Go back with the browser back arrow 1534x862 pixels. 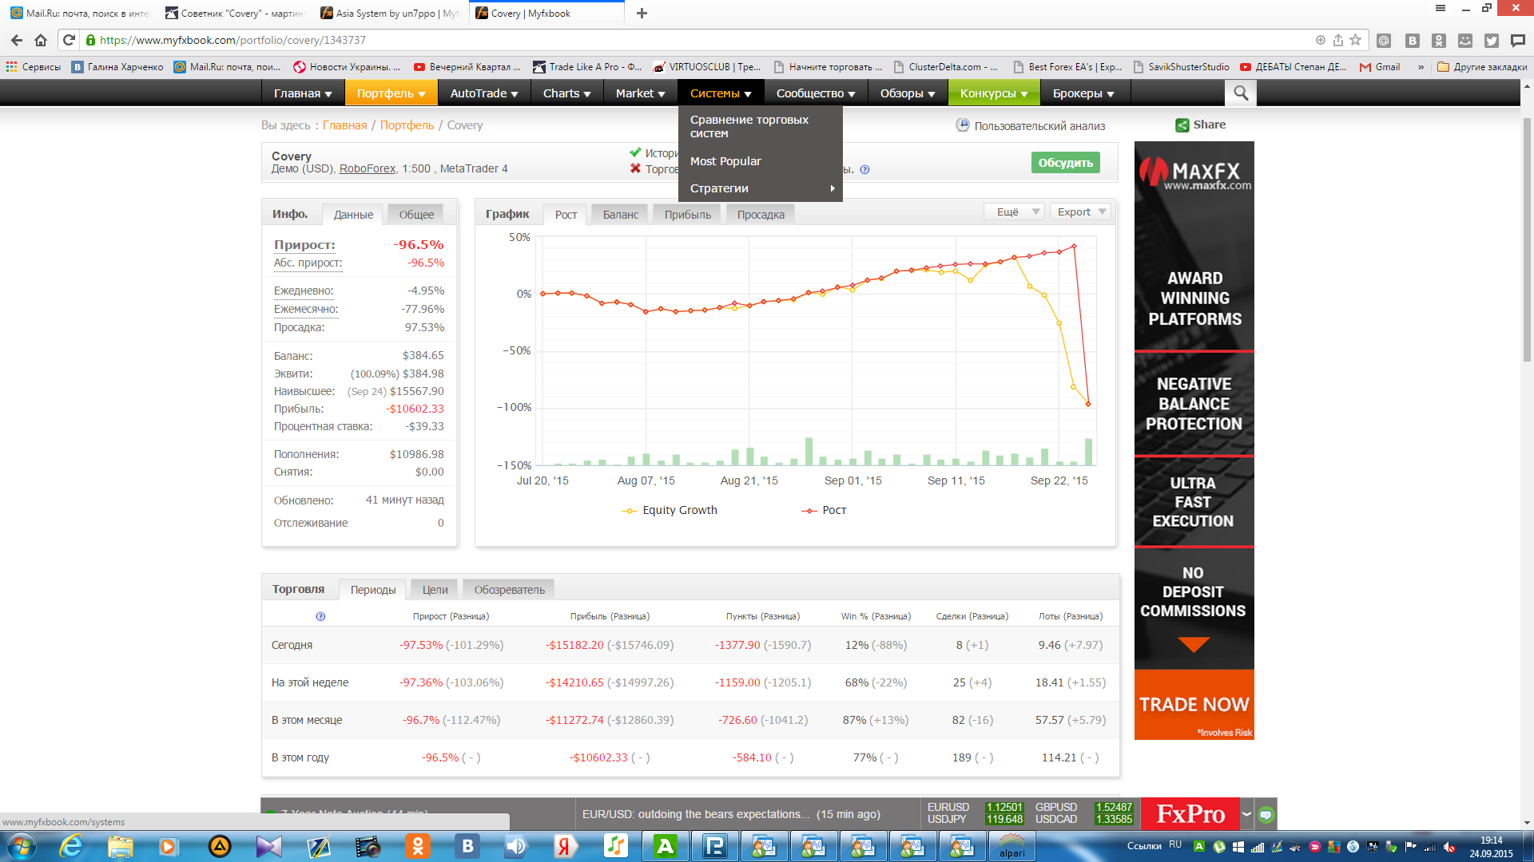point(17,40)
